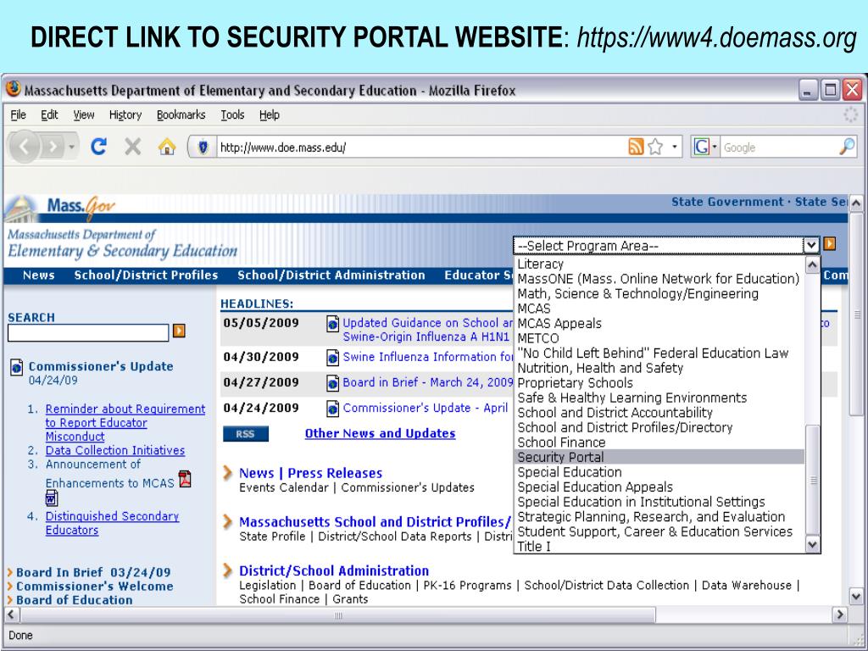This screenshot has height=651, width=868.
Task: Open Data Collection Initiatives link
Action: pos(115,451)
